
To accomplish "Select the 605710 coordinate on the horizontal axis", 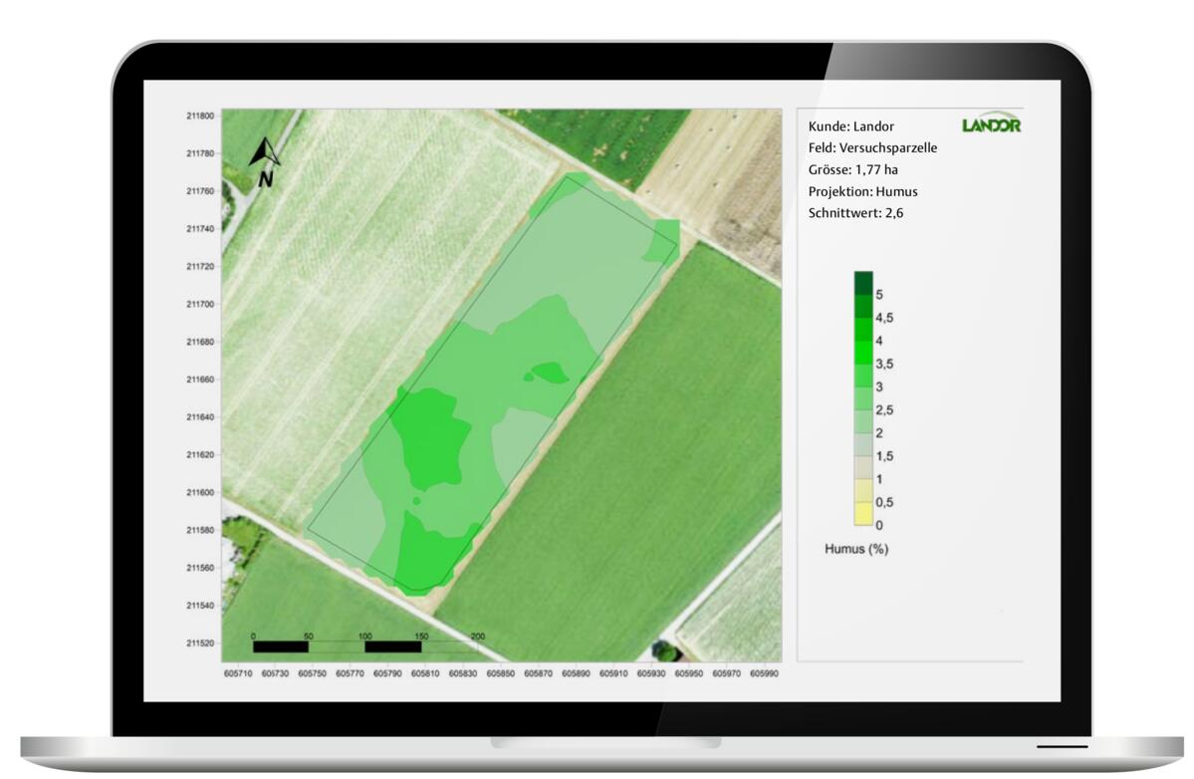I will (237, 674).
